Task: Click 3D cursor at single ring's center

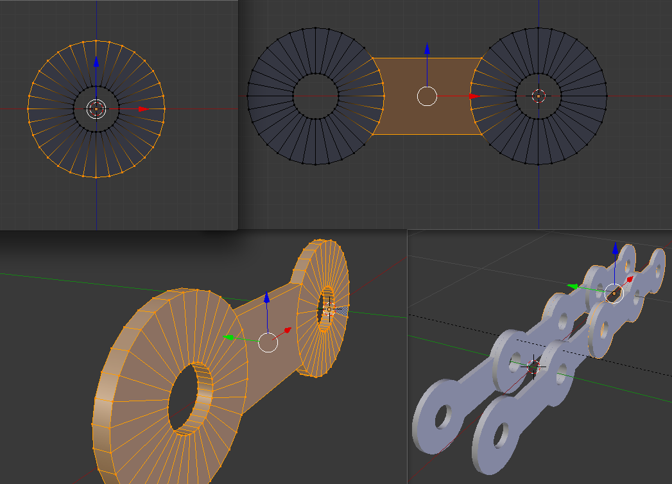Action: pos(96,109)
